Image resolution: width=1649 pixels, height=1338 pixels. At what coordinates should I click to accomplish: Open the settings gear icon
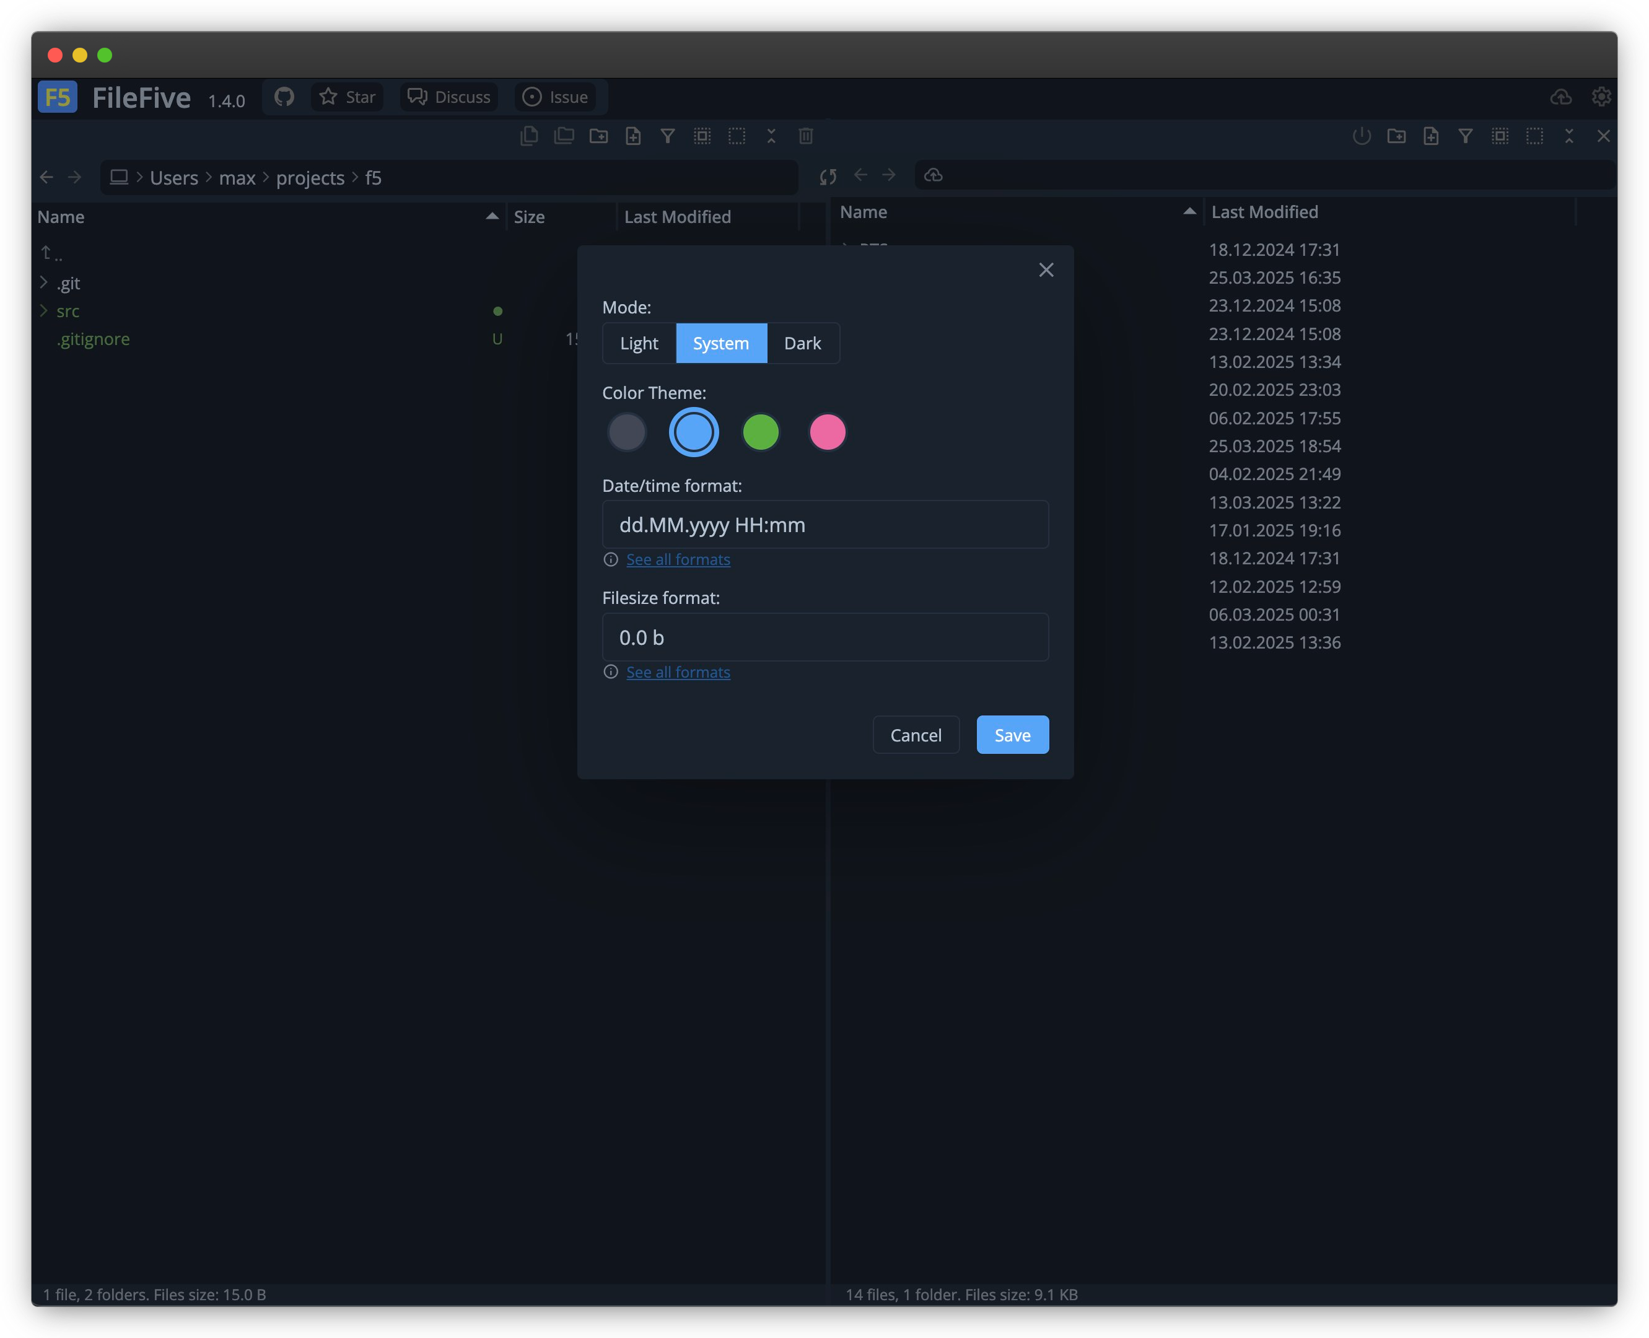click(x=1601, y=97)
